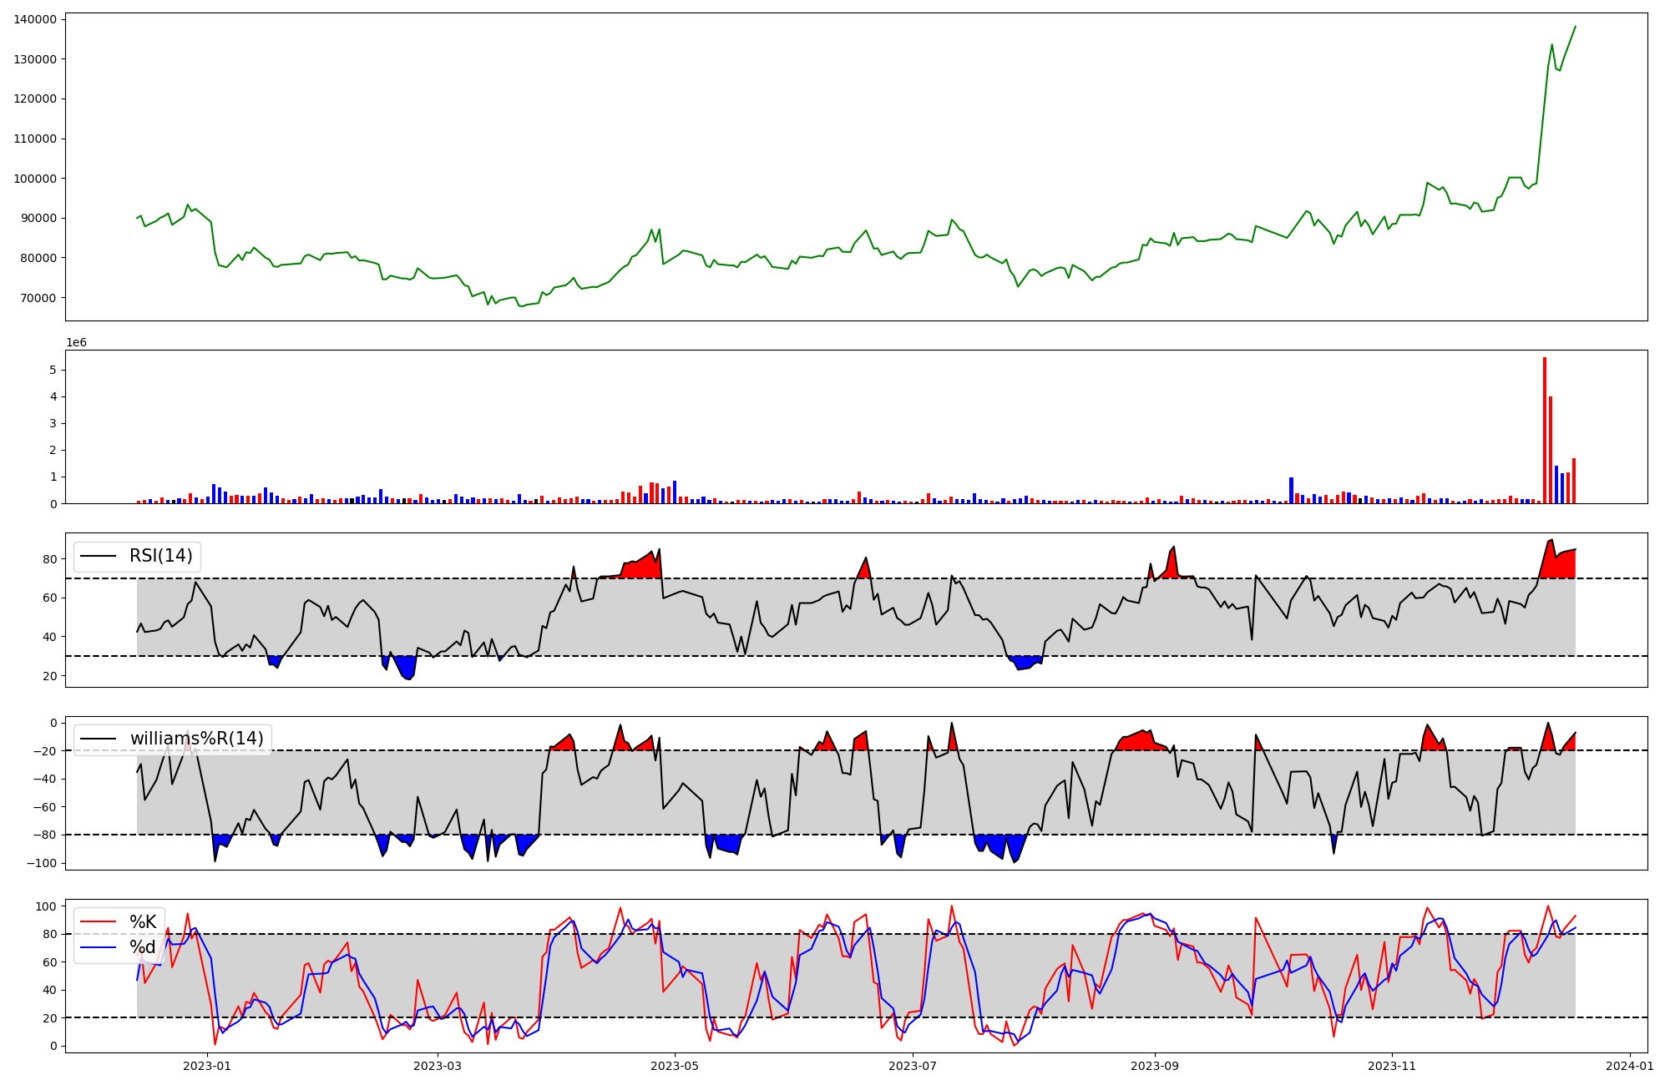1670x1085 pixels.
Task: Click the blue %d legend line sample
Action: click(x=98, y=947)
